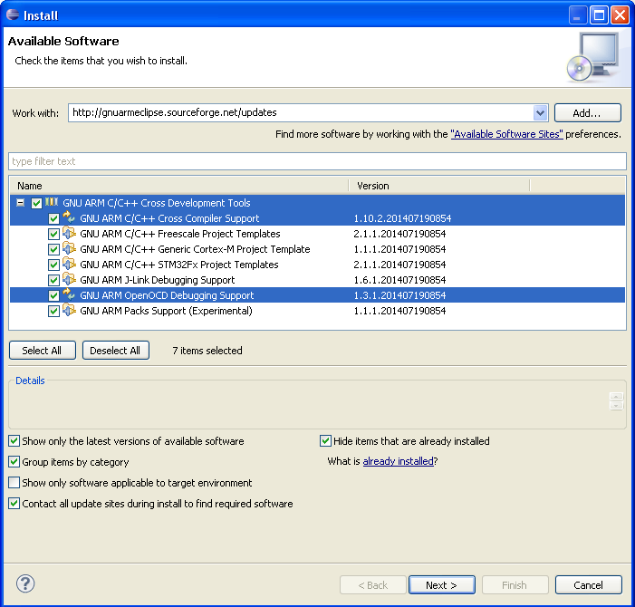Viewport: 635px width, 607px height.
Task: Sort by the Name column header
Action: (178, 186)
